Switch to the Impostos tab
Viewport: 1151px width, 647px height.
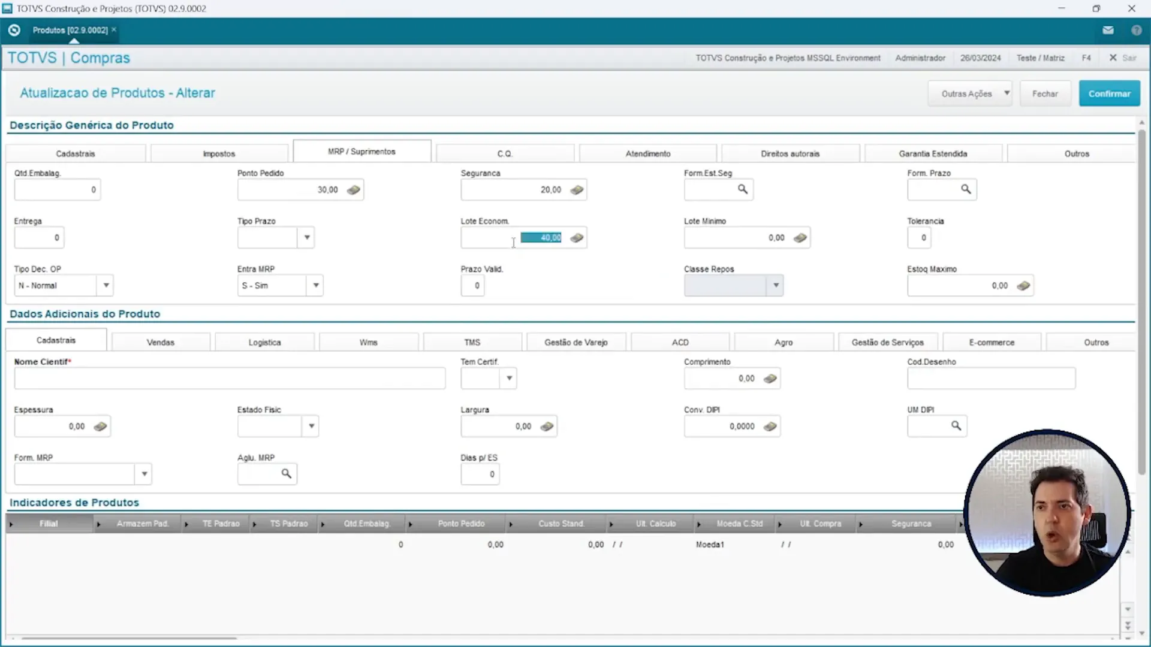pos(219,153)
